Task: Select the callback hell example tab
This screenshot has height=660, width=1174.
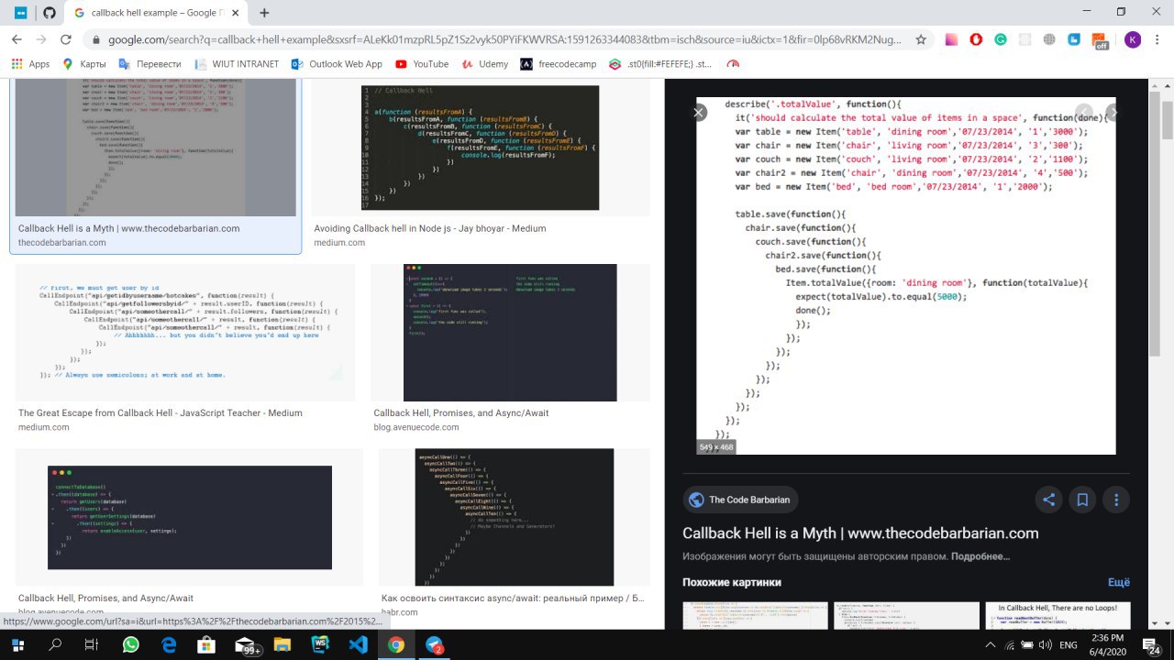Action: coord(155,13)
